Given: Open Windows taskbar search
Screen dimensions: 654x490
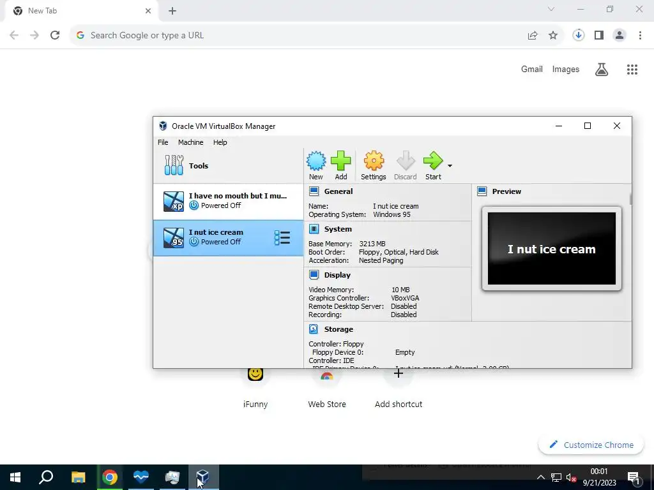Looking at the screenshot, I should click(x=46, y=477).
